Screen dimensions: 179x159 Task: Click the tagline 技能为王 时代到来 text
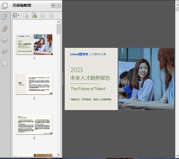coord(91,99)
